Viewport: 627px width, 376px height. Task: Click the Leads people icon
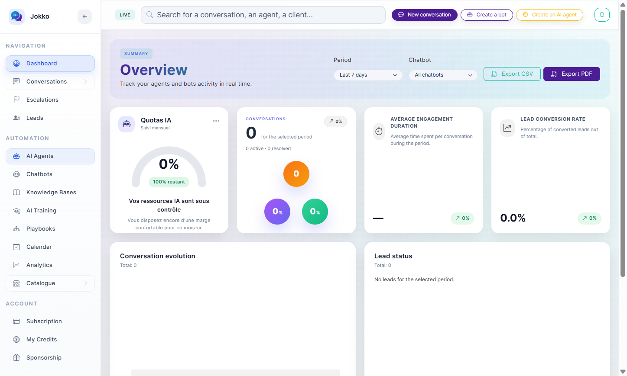tap(16, 118)
